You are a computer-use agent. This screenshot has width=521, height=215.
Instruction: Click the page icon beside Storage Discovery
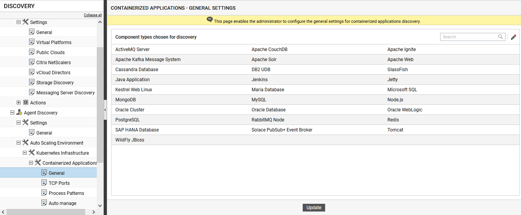[32, 82]
